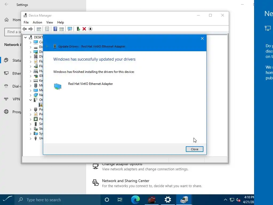273x205 pixels.
Task: Click the Close button in Update Drivers dialog
Action: [194, 149]
